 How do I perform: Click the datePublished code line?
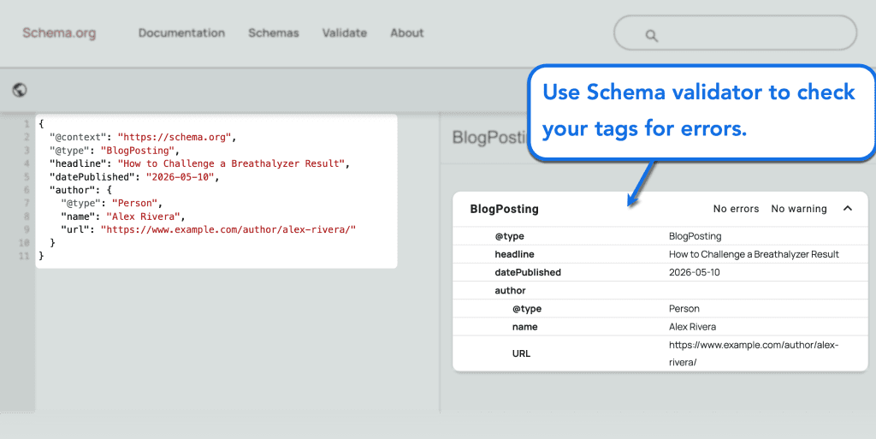point(134,177)
